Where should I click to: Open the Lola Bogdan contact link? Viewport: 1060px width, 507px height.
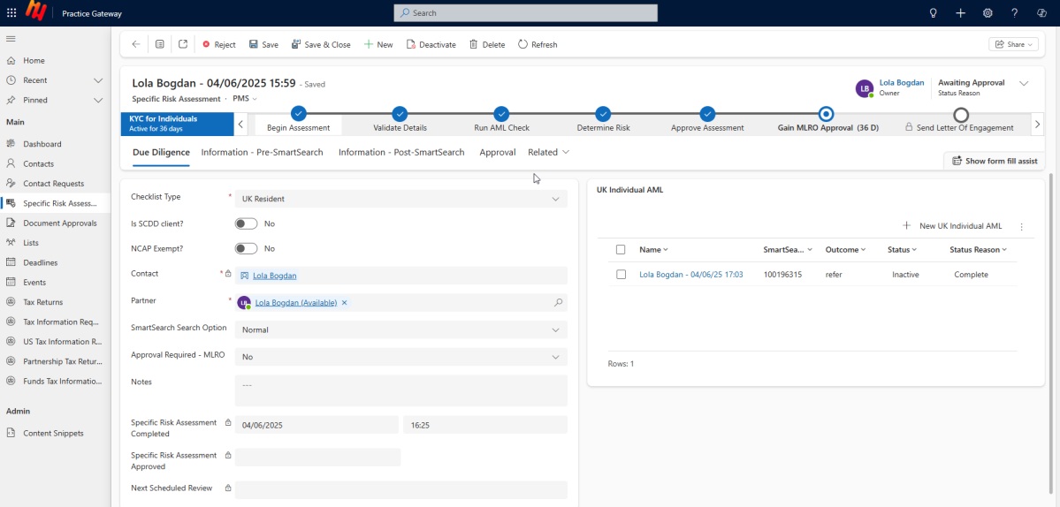pyautogui.click(x=274, y=276)
